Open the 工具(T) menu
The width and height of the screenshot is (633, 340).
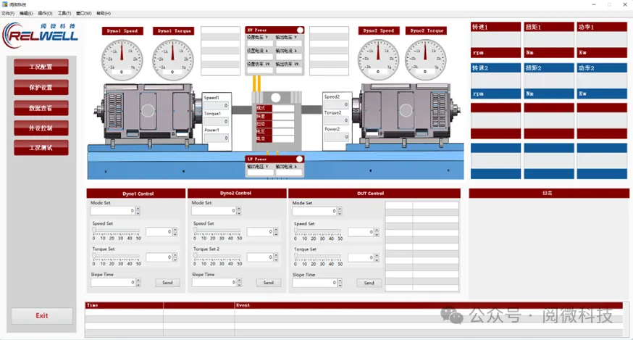click(x=64, y=13)
